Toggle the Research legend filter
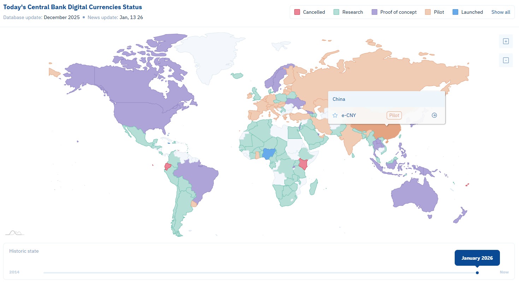Screen dimensions: 519x283 (348, 12)
